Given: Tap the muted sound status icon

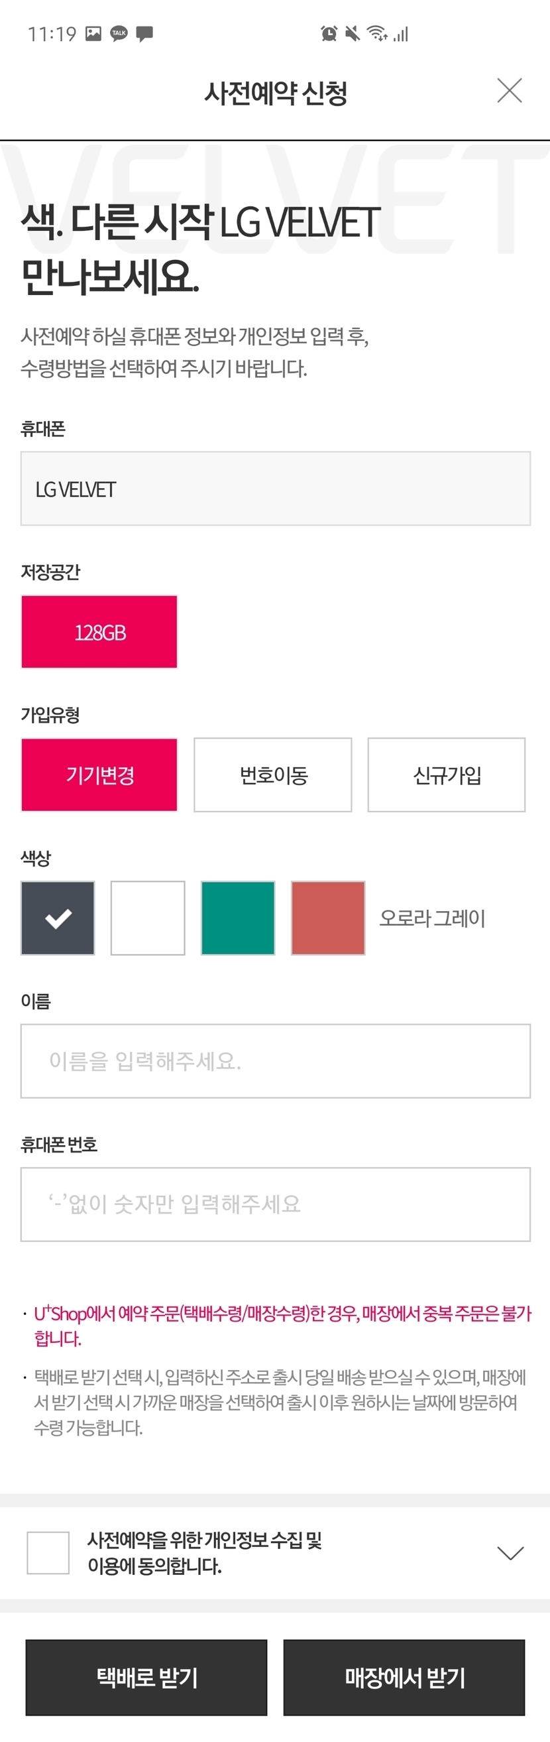Looking at the screenshot, I should point(352,33).
